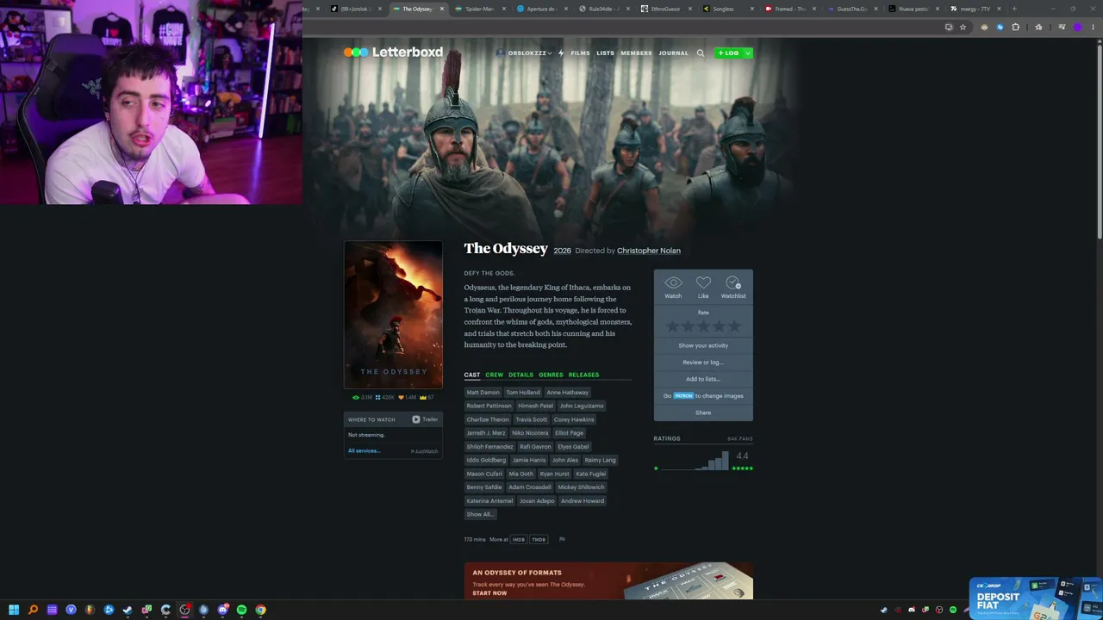1103x620 pixels.
Task: Open Spotify from the taskbar
Action: (x=241, y=610)
